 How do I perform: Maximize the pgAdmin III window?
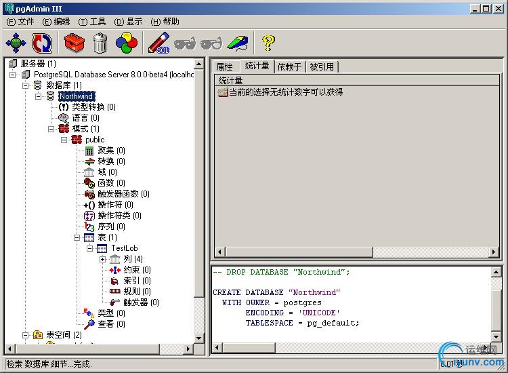pos(486,9)
